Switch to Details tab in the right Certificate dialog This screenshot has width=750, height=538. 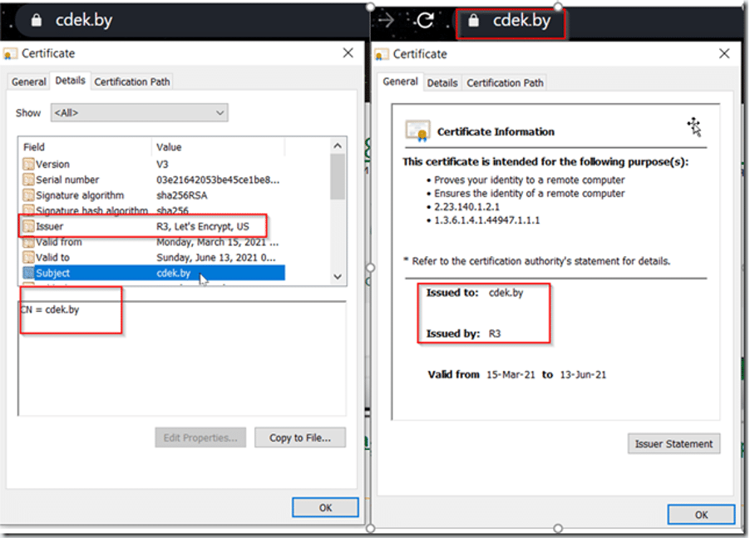pyautogui.click(x=442, y=83)
